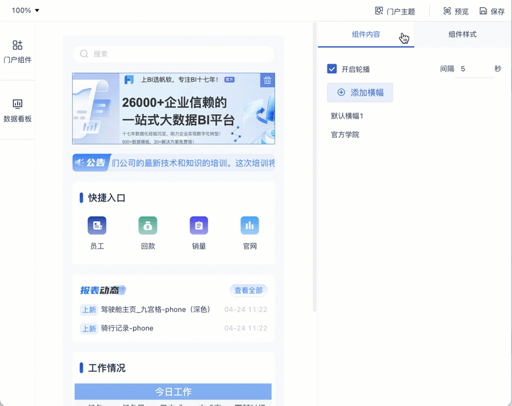Click 上新 tag beside 驾驶舱主页 report
Screen dimensions: 512x406
click(89, 310)
